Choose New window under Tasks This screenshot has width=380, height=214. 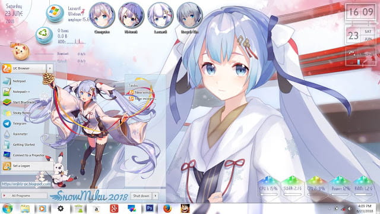coord(142,93)
